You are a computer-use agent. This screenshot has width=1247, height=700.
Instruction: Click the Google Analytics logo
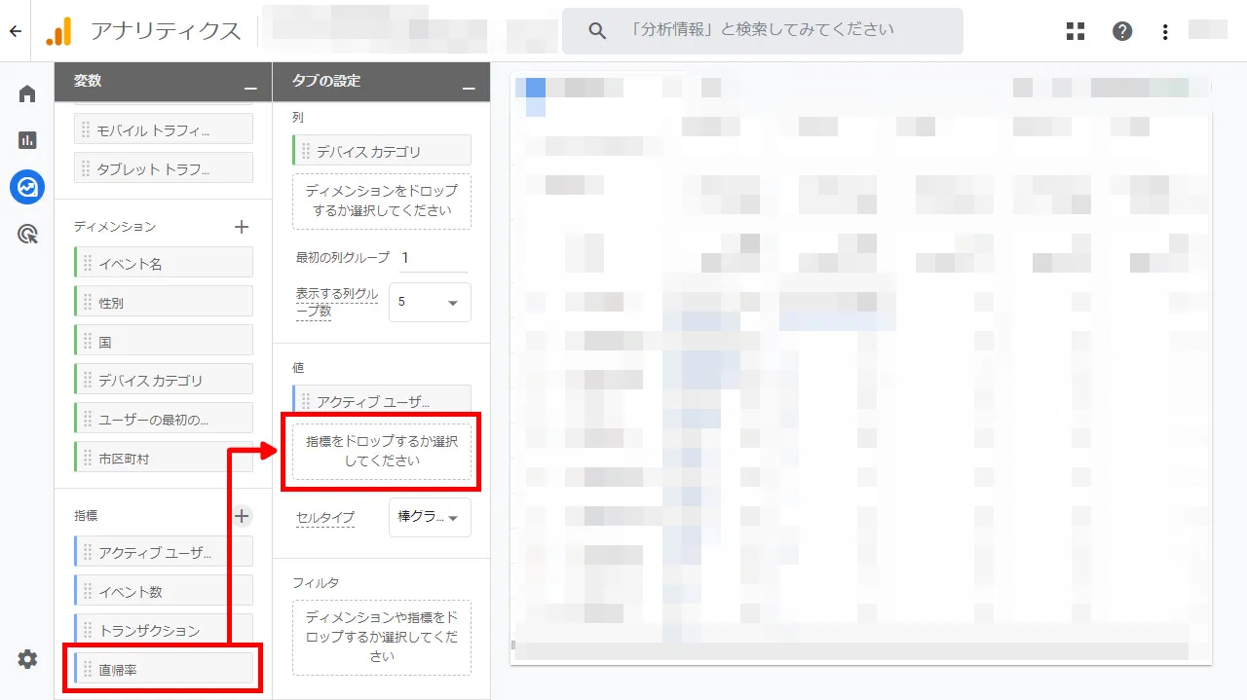pyautogui.click(x=58, y=30)
